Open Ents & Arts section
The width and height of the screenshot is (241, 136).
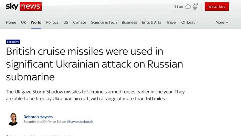[151, 22]
